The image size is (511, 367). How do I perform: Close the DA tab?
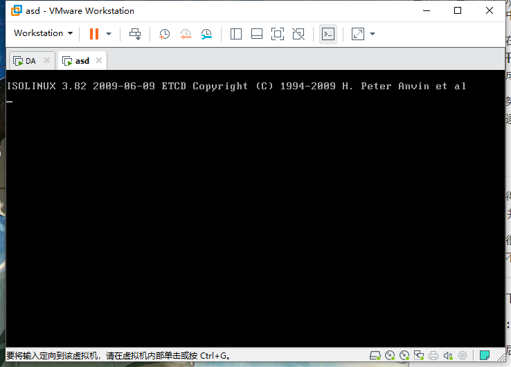(47, 60)
